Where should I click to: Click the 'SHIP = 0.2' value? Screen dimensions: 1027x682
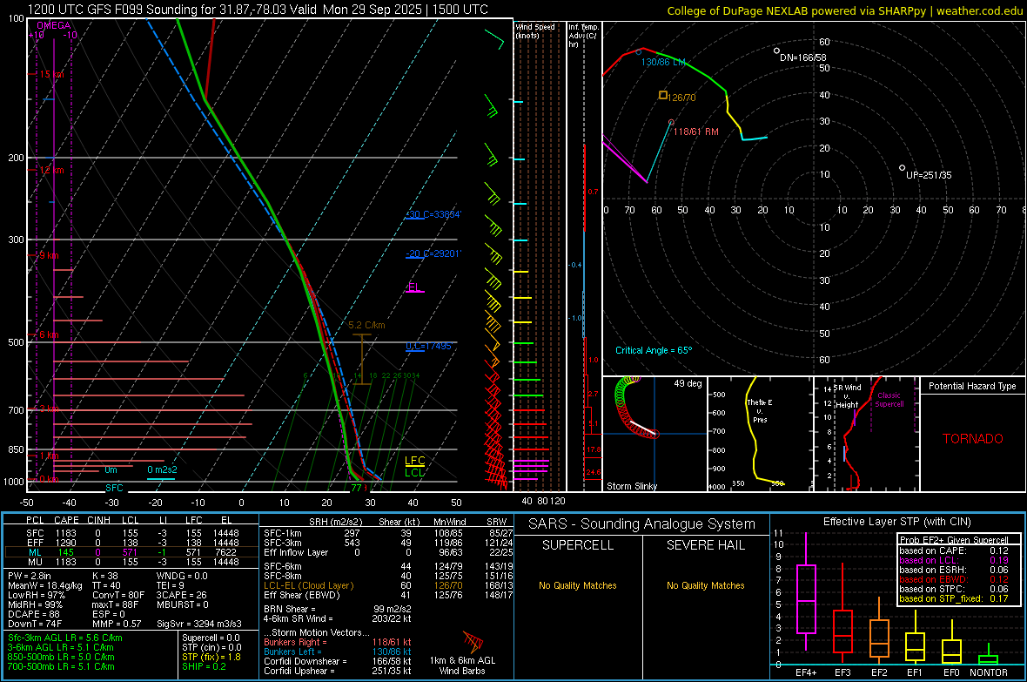204,666
